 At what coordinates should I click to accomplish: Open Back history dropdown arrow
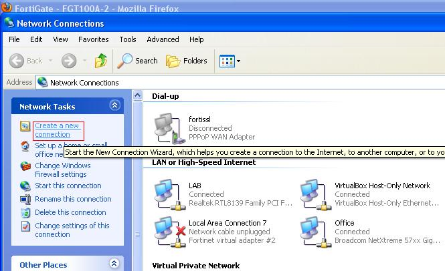(x=50, y=60)
